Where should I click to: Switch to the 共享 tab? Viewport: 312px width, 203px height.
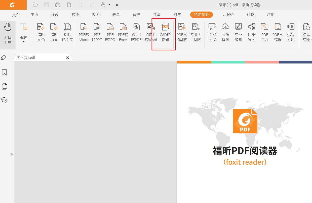[157, 15]
